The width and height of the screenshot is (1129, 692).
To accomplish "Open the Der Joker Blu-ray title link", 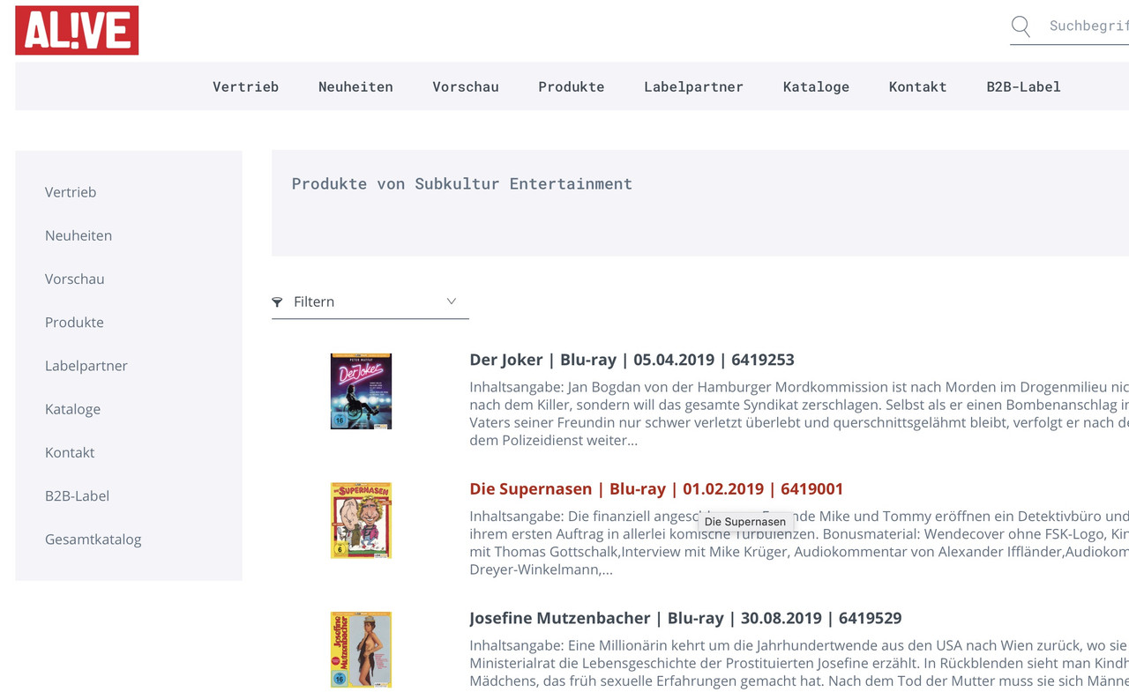I will 632,360.
